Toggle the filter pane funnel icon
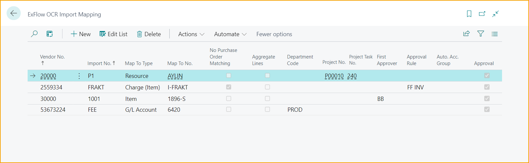Image resolution: width=529 pixels, height=163 pixels. point(481,34)
